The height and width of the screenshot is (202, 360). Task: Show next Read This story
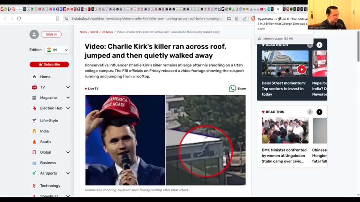(319, 112)
